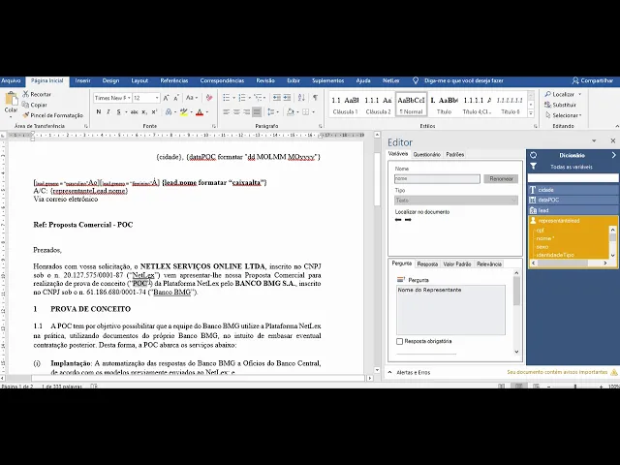Open Tipo dropdown showing Texto
Screen dimensions: 620x465
click(456, 201)
